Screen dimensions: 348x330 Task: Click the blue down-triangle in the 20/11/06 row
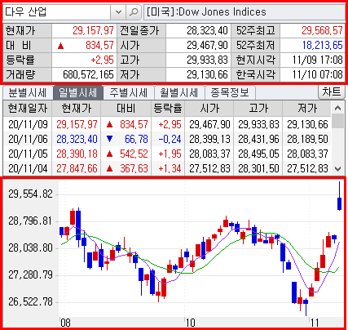point(109,139)
